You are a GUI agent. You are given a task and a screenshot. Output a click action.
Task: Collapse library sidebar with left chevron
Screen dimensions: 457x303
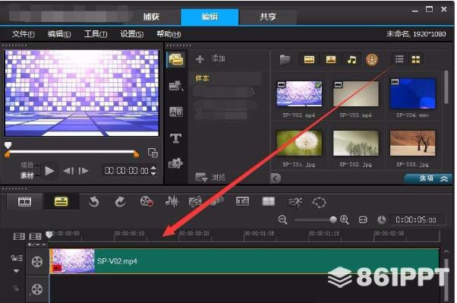pos(276,178)
